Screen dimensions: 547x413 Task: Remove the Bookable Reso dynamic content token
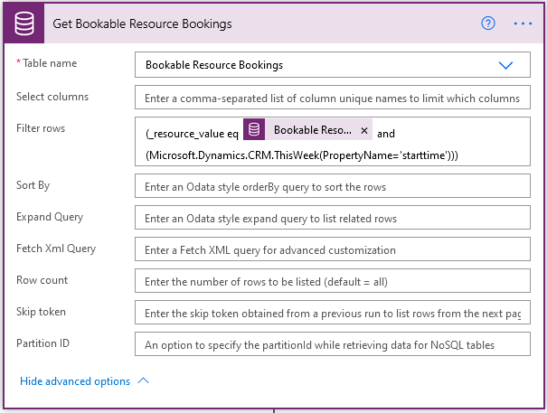coord(364,130)
